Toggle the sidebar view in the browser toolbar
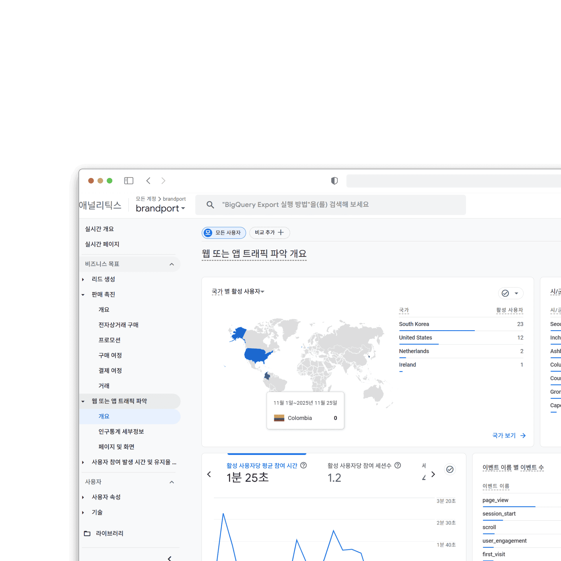This screenshot has width=561, height=561. pyautogui.click(x=129, y=181)
